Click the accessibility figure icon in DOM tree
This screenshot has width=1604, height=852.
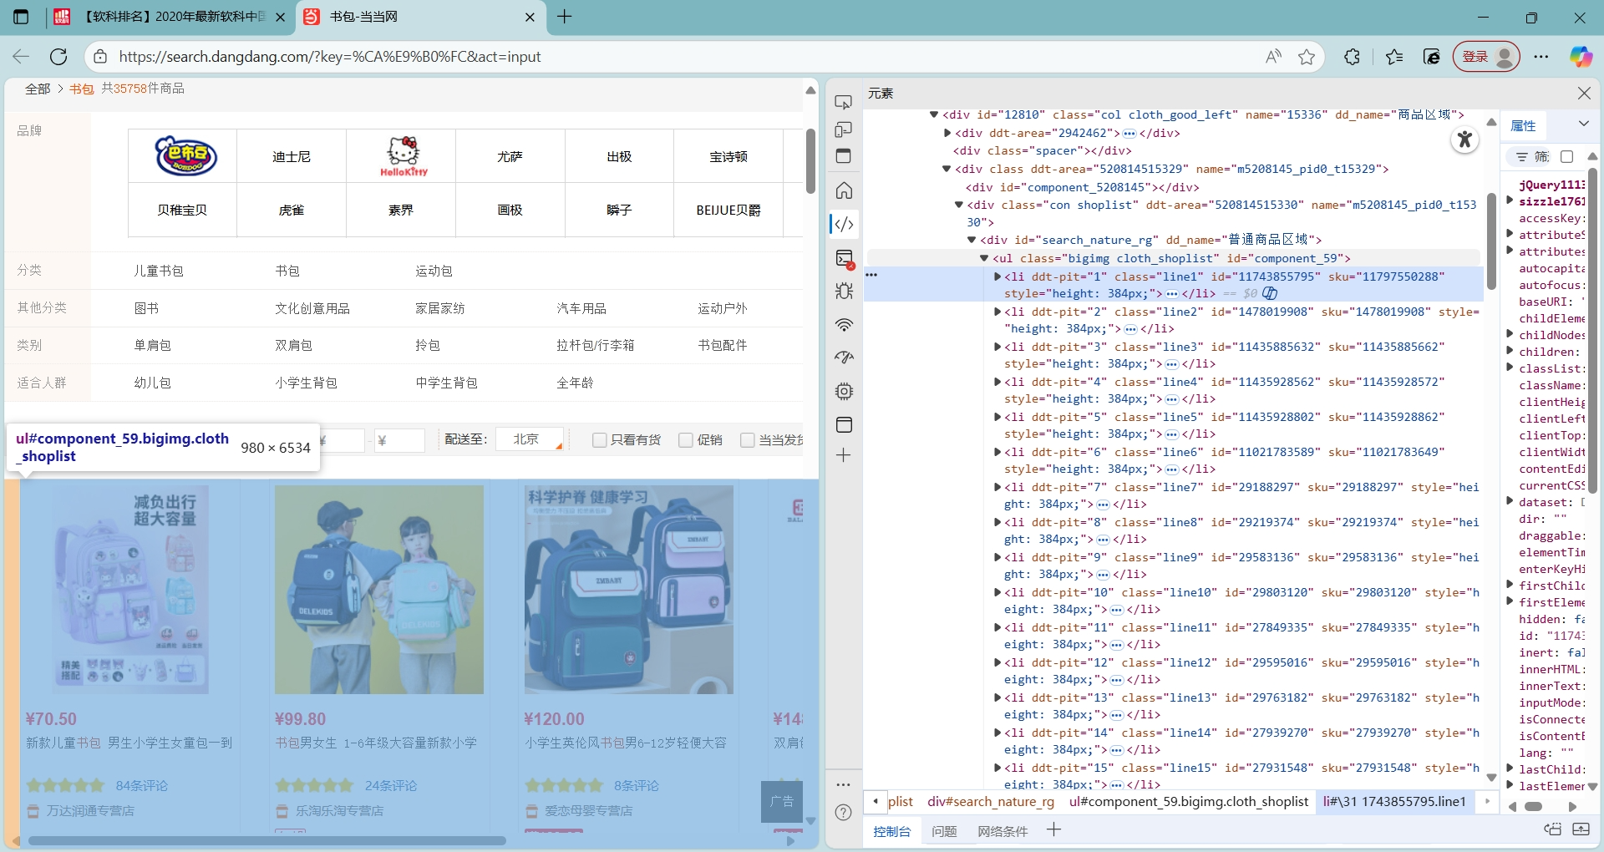coord(1464,139)
